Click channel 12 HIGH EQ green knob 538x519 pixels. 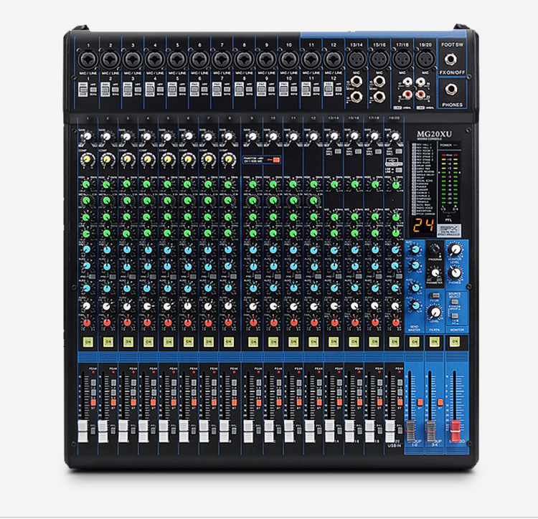(313, 184)
